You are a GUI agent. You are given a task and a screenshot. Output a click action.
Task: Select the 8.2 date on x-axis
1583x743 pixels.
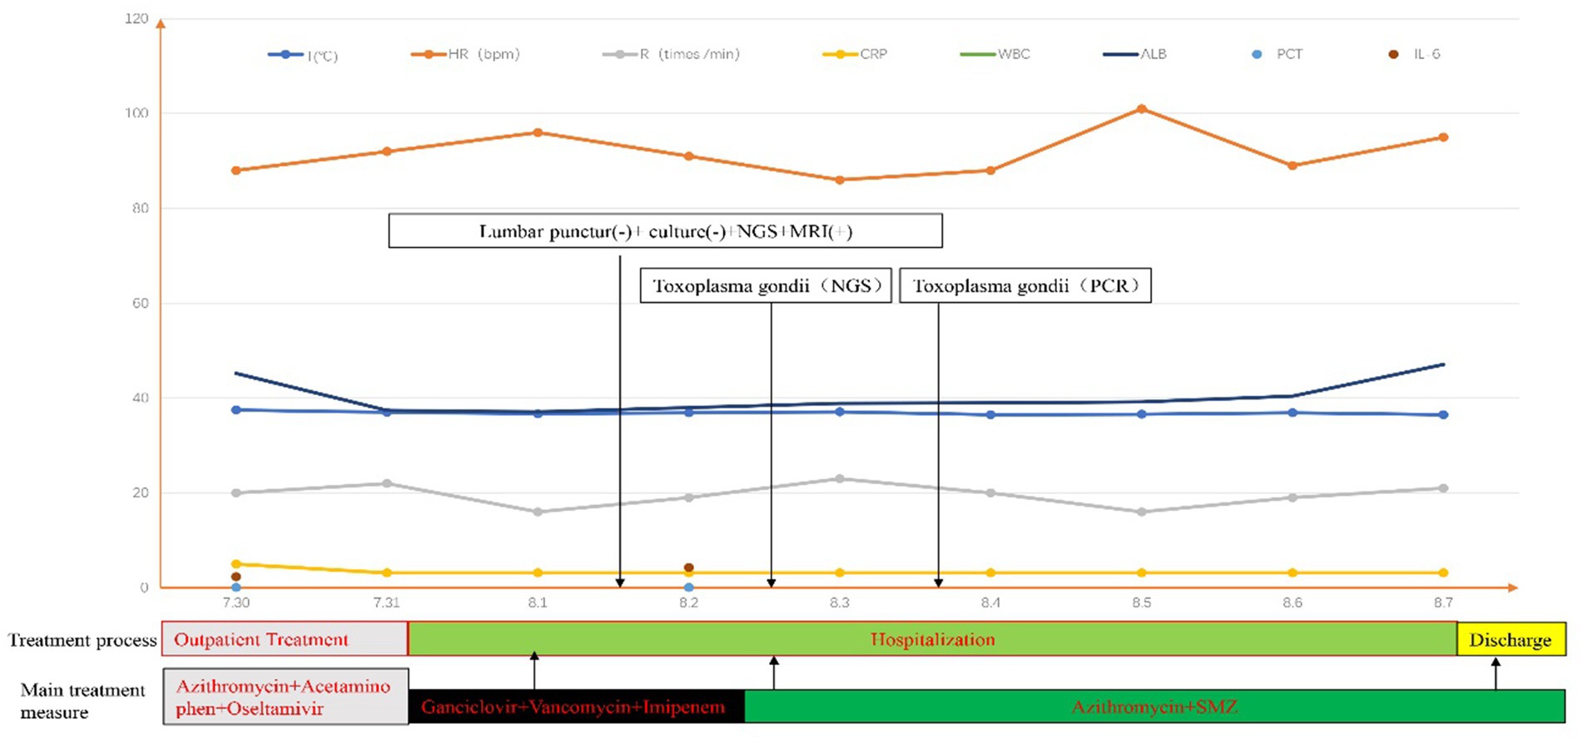point(688,602)
